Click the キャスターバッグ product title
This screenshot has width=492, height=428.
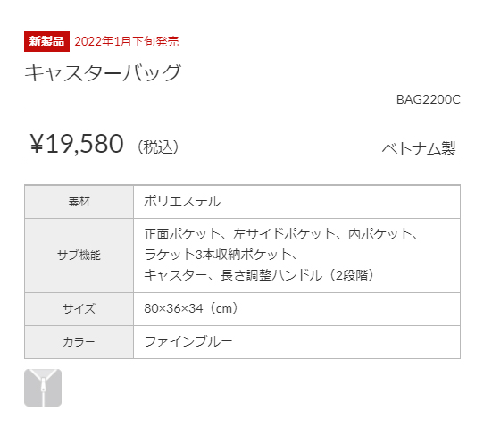click(x=103, y=73)
